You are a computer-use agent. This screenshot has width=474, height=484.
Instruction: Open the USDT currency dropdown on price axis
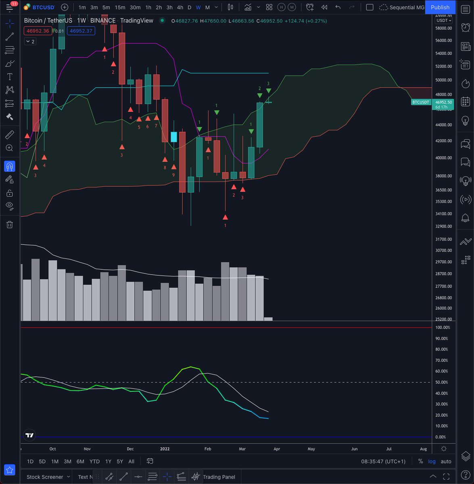coord(444,20)
